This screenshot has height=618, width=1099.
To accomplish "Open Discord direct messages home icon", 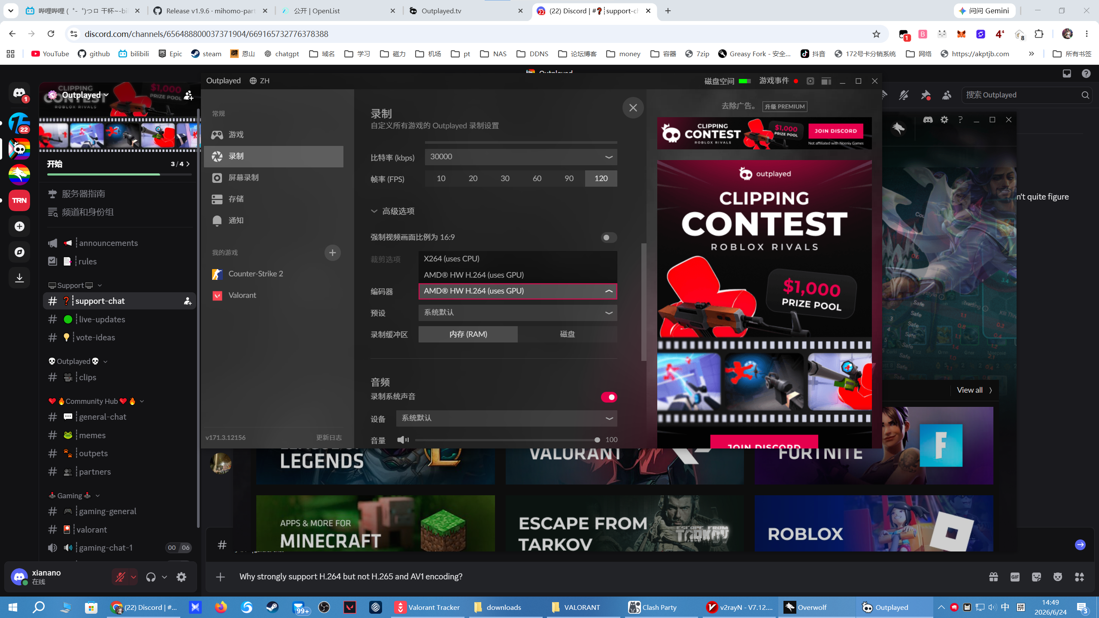I will (19, 93).
